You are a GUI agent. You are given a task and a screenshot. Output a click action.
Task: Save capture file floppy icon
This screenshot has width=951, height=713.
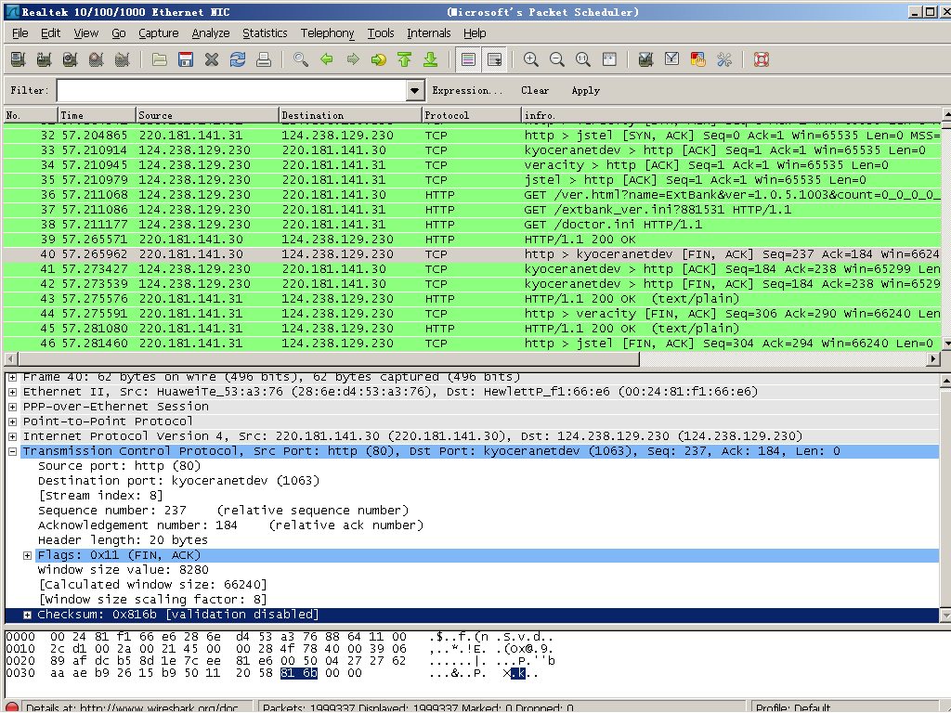pyautogui.click(x=186, y=59)
